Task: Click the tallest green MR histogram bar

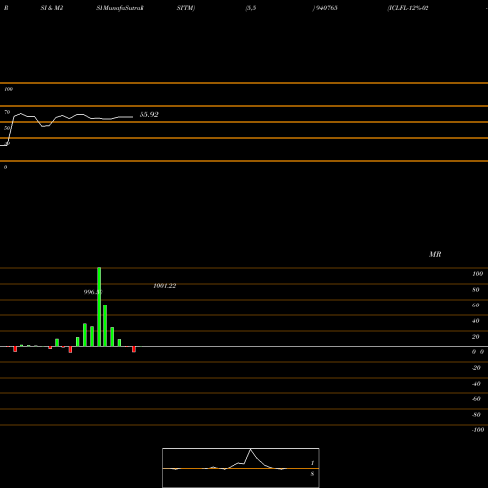Action: click(99, 307)
